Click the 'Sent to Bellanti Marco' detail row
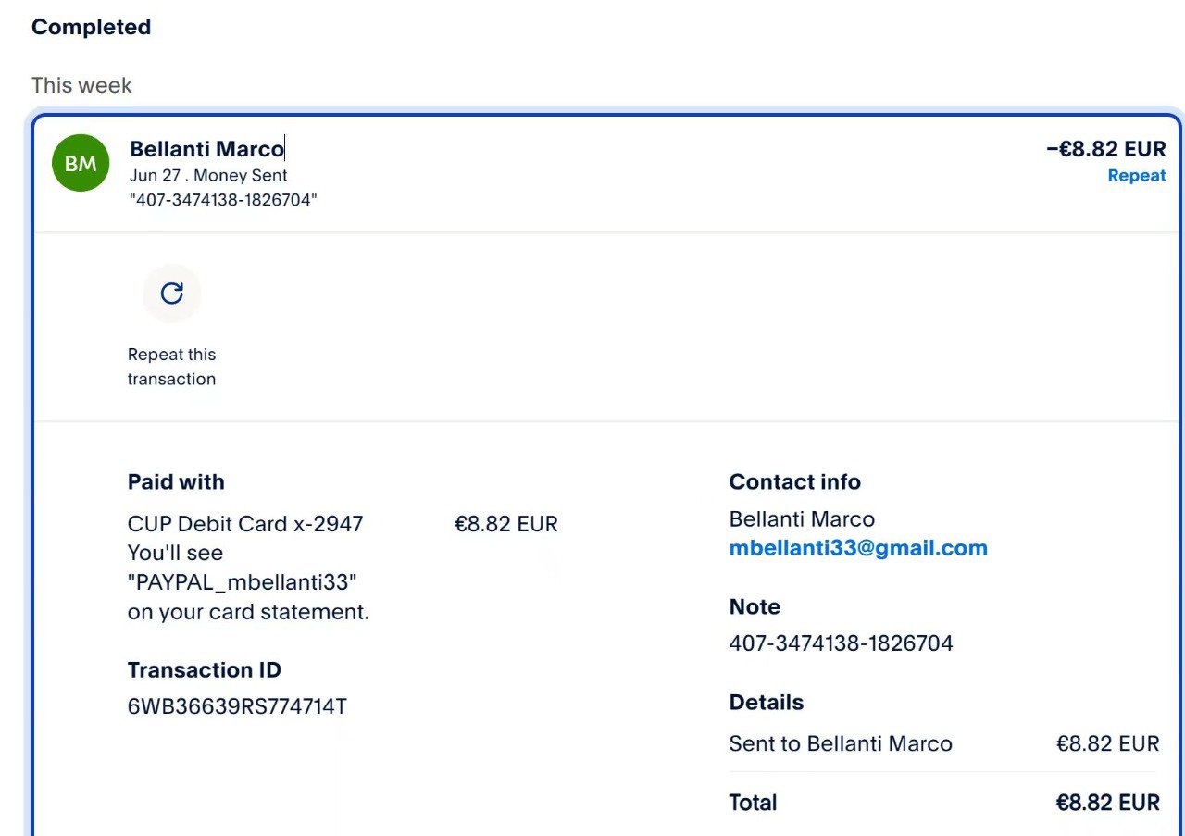 840,743
